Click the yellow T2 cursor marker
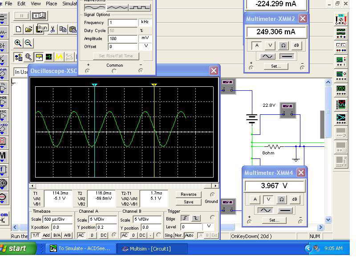 (154, 85)
